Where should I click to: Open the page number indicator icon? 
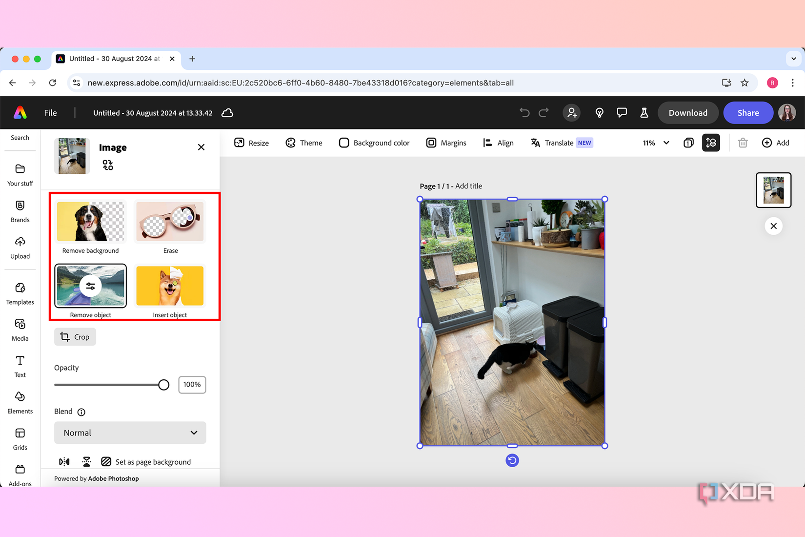click(x=688, y=143)
